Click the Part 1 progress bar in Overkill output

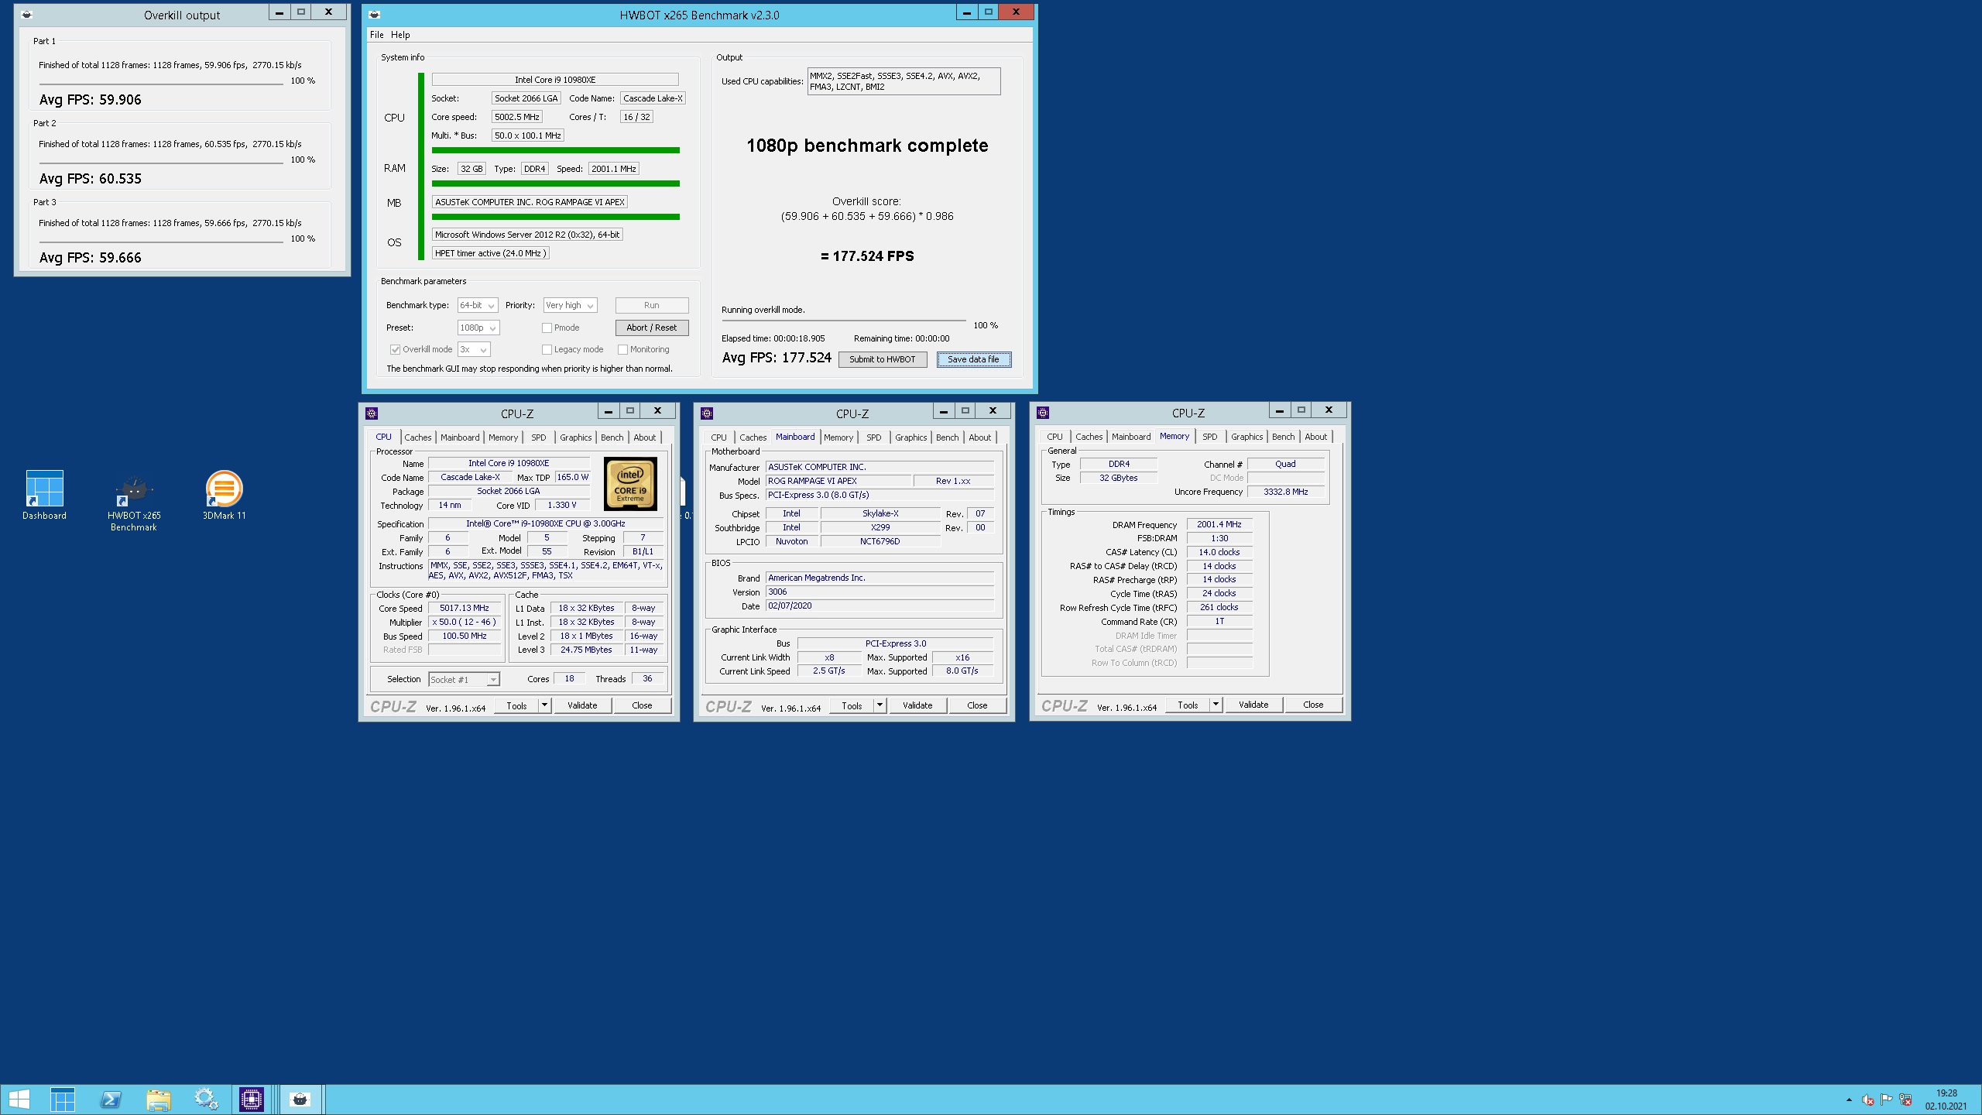pos(161,84)
